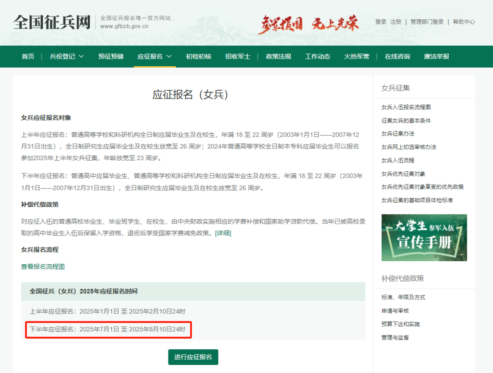Open the 在线咨询 navigation item
The width and height of the screenshot is (493, 373).
coord(397,56)
